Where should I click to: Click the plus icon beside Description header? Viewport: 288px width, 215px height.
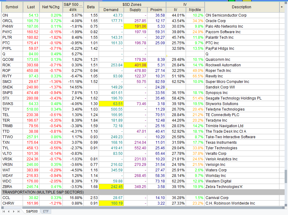click(x=282, y=7)
